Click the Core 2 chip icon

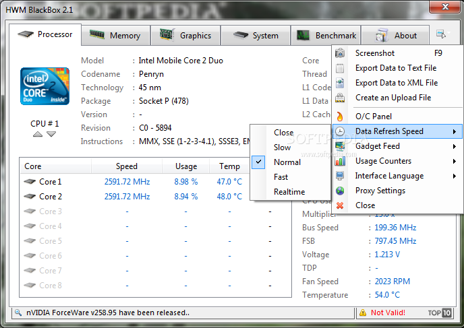pyautogui.click(x=30, y=196)
